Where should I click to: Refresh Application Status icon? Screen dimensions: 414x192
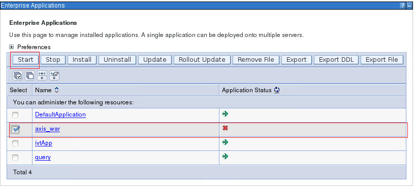(x=277, y=90)
